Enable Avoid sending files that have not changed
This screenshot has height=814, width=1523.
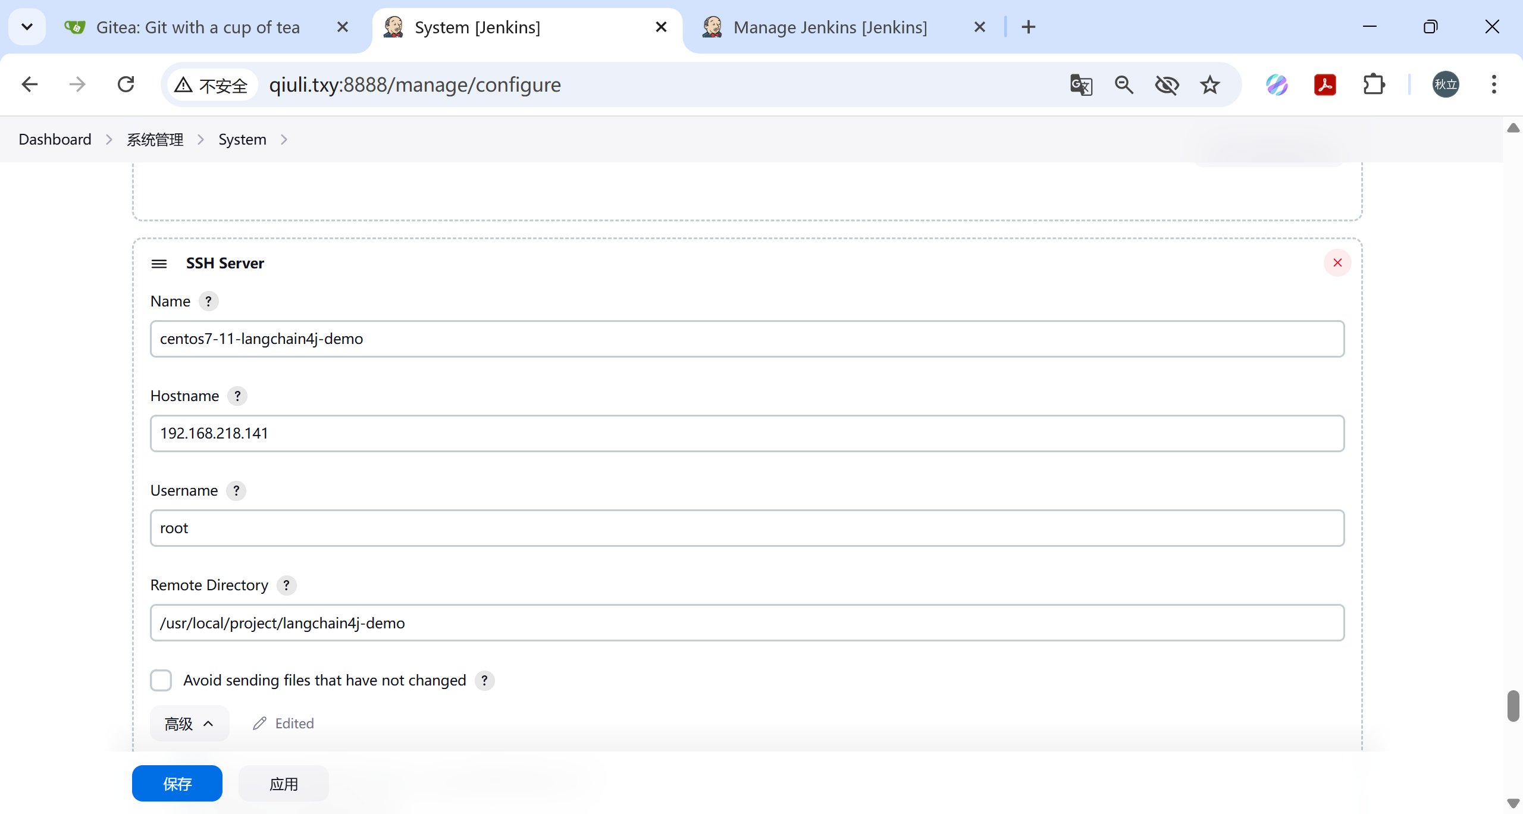pos(161,680)
